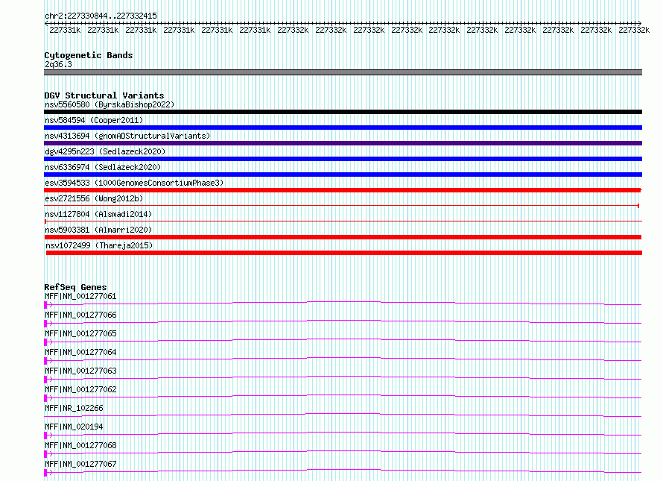Open variant nsv5903381 (Almarri2020)

tap(98, 230)
